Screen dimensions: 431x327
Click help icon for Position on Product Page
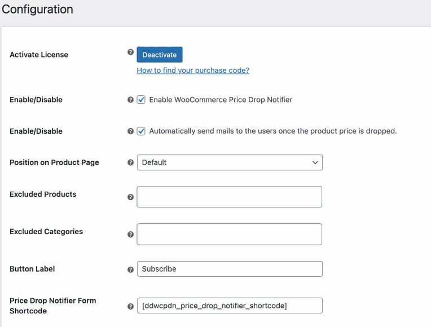click(130, 162)
